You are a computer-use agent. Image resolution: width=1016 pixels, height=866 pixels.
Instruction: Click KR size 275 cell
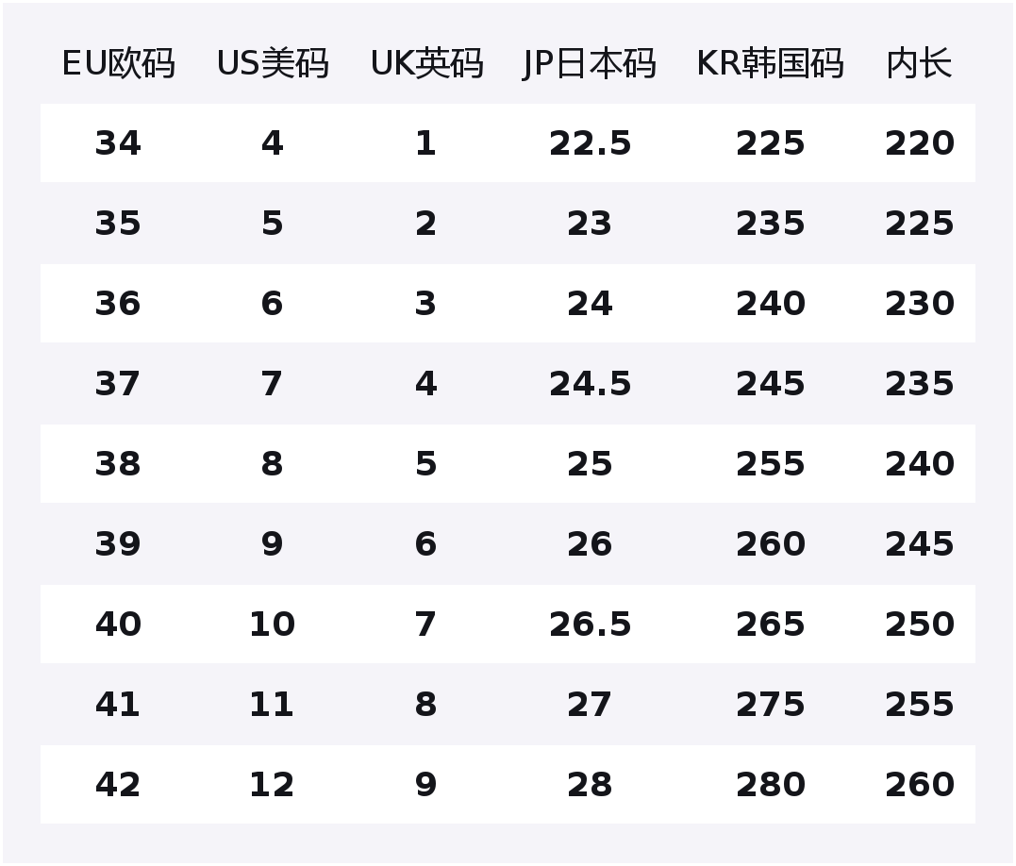[771, 704]
